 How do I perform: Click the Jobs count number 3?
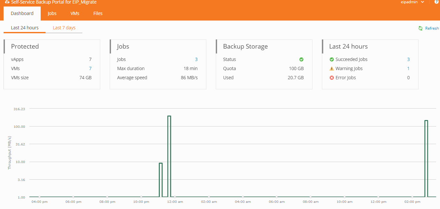pos(196,59)
